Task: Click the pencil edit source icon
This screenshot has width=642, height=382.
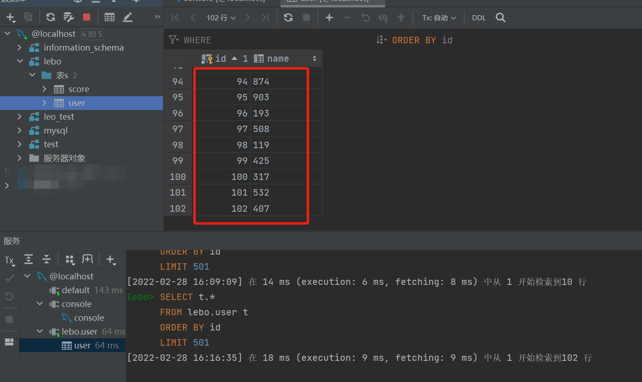Action: point(128,17)
